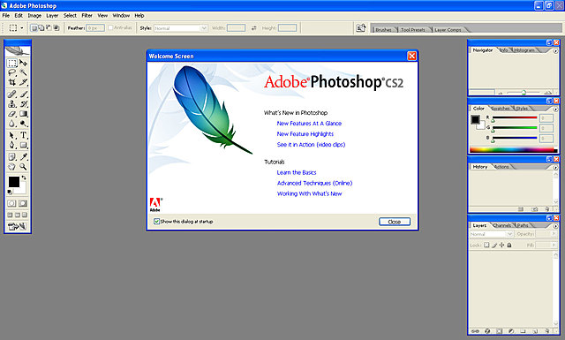
Task: Swap foreground and background colors
Action: click(x=24, y=178)
